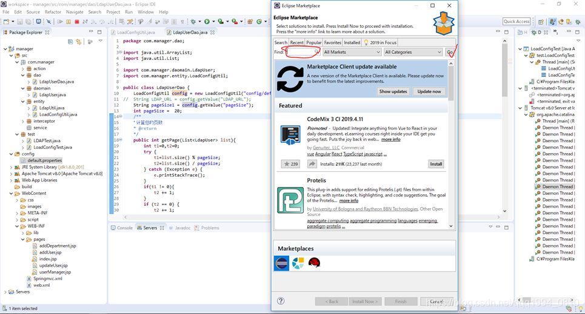
Task: Click the Marketplace Find search field
Action: (303, 52)
